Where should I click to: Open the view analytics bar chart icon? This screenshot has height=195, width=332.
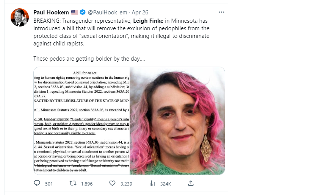[x=152, y=183]
